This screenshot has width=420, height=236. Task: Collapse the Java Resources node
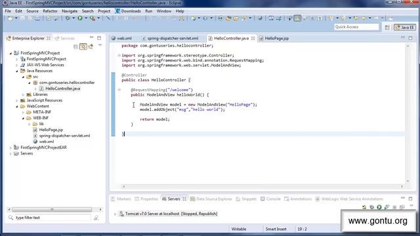pyautogui.click(x=17, y=71)
